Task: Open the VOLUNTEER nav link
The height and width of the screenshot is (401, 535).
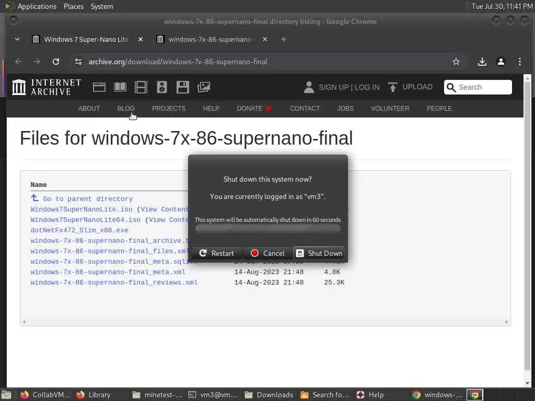Action: tap(390, 109)
